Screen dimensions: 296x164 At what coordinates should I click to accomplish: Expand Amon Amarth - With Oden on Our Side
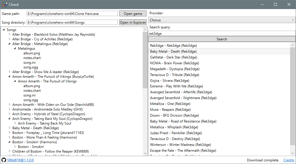point(9,104)
